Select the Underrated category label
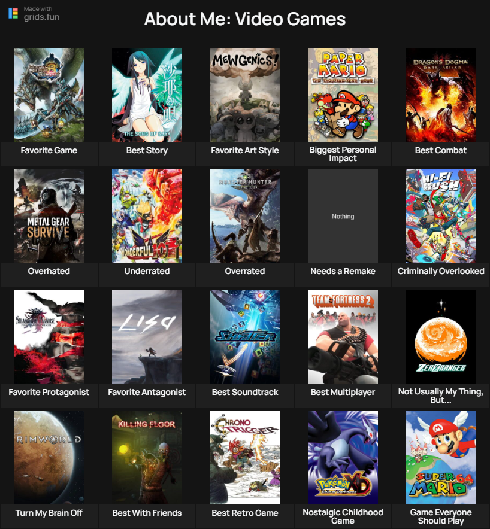The image size is (490, 529). click(147, 271)
